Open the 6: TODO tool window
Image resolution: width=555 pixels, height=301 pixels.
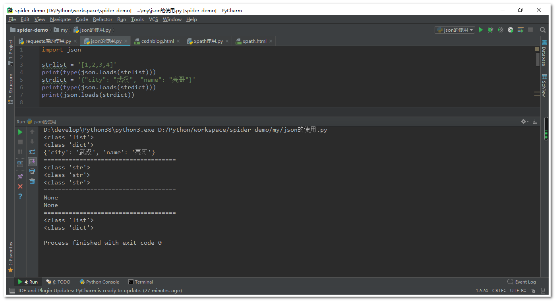(x=58, y=282)
